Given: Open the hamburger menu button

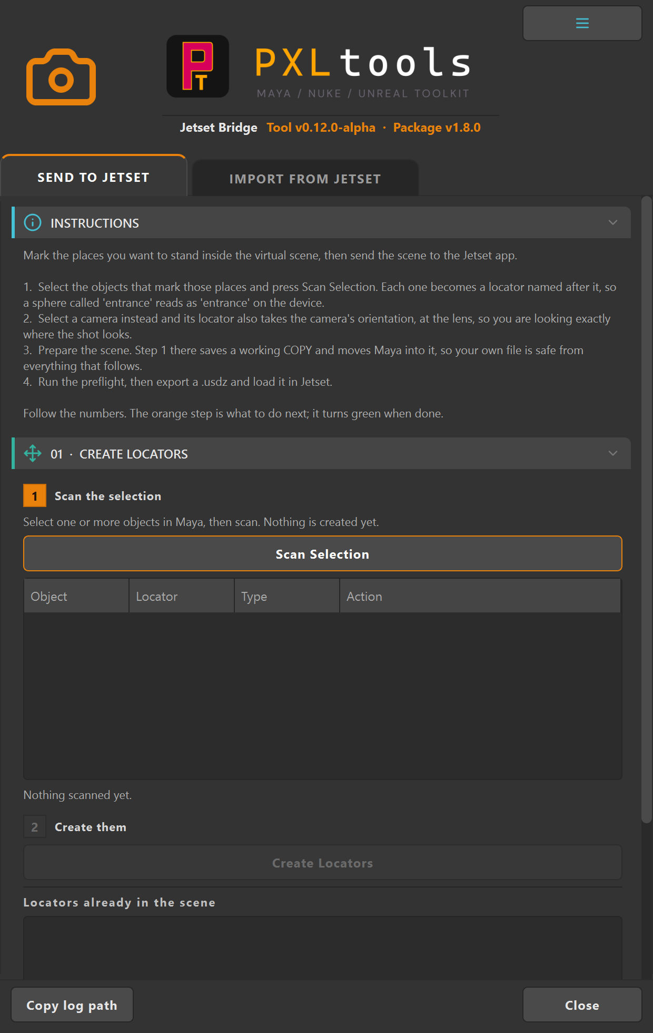Looking at the screenshot, I should (x=582, y=23).
